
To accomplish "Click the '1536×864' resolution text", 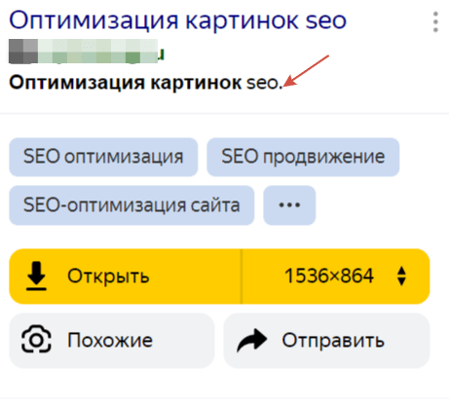I will point(329,276).
